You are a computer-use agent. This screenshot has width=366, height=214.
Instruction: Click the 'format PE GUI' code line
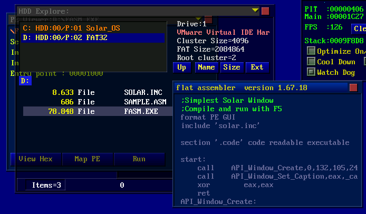click(x=206, y=118)
